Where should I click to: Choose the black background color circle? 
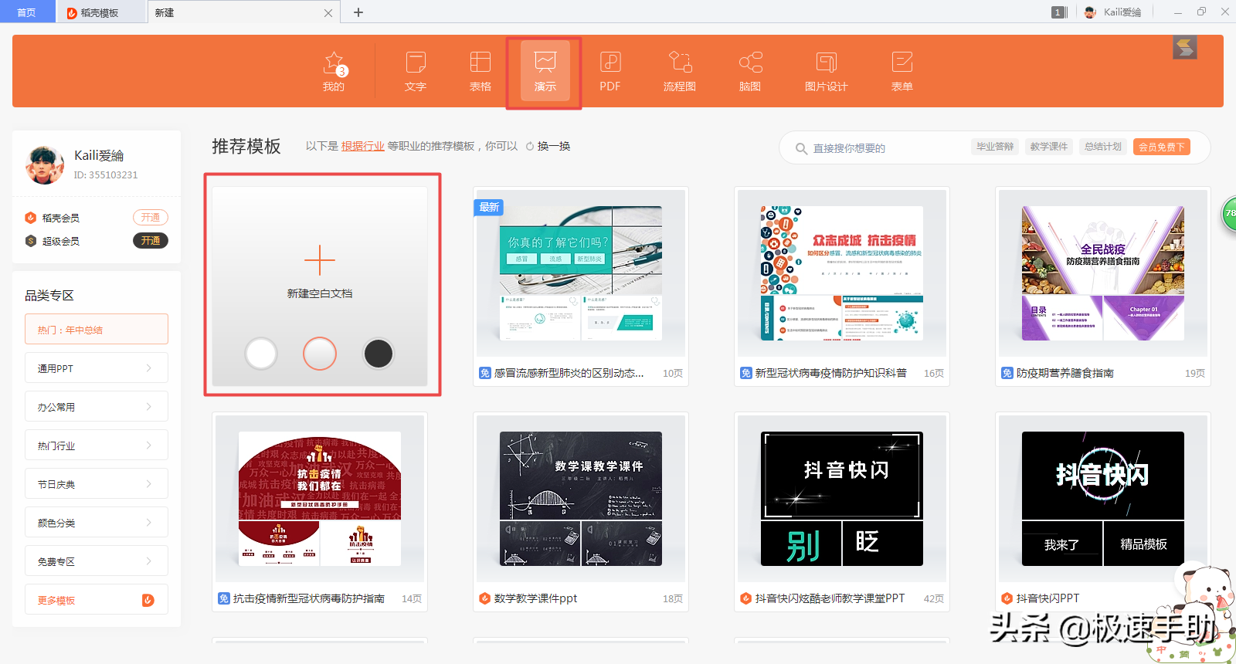click(x=379, y=354)
